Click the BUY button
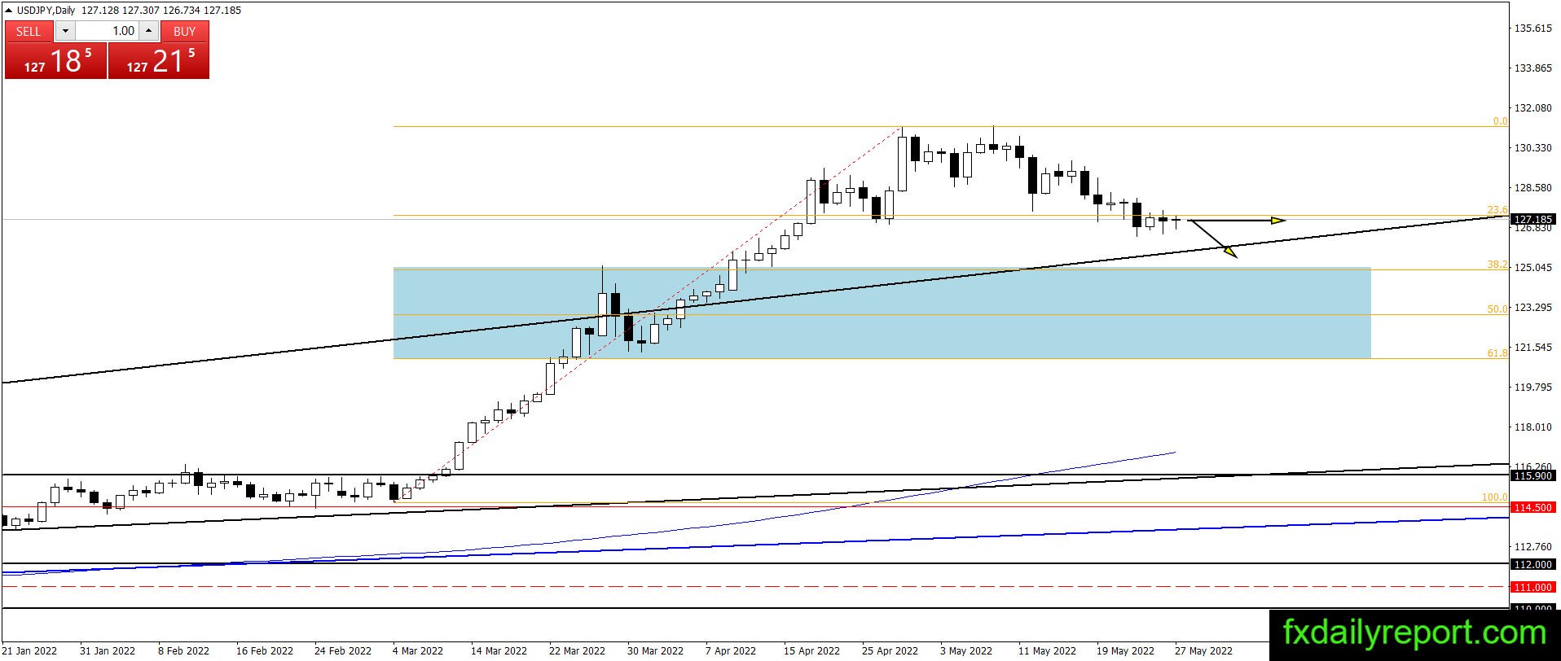Image resolution: width=1561 pixels, height=661 pixels. point(185,31)
